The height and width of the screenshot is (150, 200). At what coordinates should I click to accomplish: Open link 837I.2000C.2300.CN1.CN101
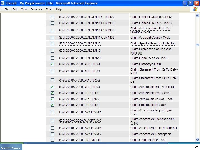pyautogui.click(x=80, y=140)
